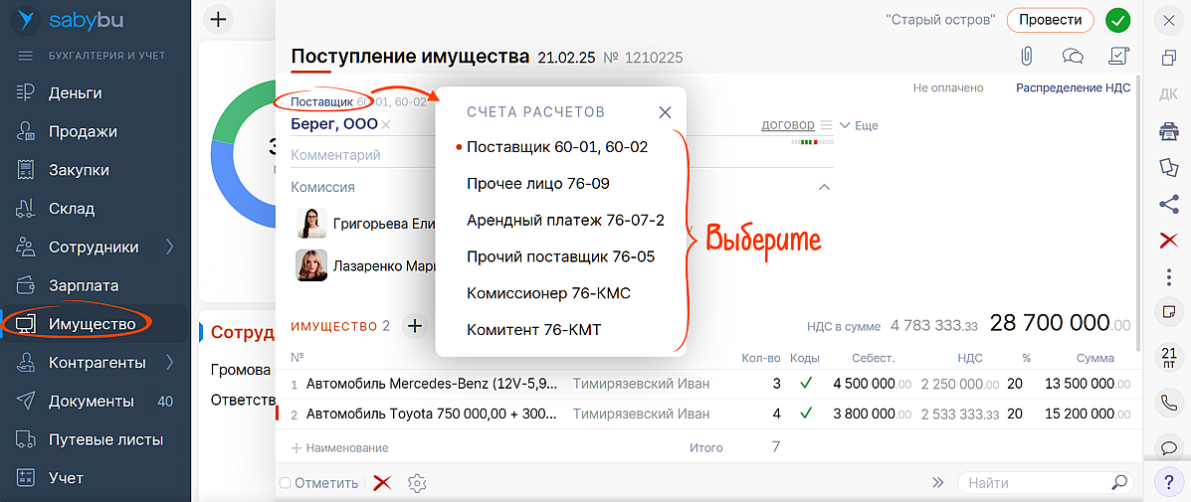The height and width of the screenshot is (502, 1191).
Task: Choose Арендный платеж 76-07-2 option
Action: 565,220
